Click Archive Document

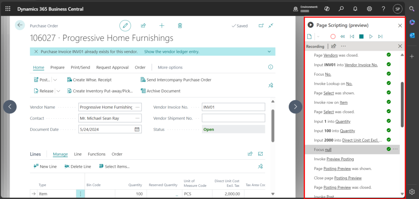[x=160, y=91]
